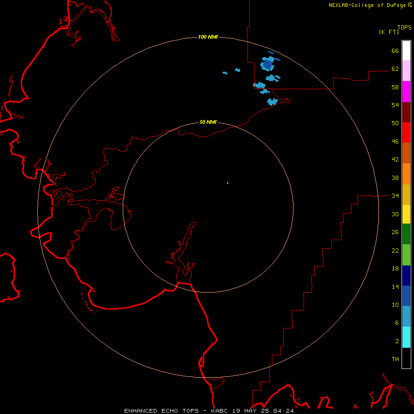414x414 pixels.
Task: Click the gold legend swatch
Action: (x=406, y=195)
